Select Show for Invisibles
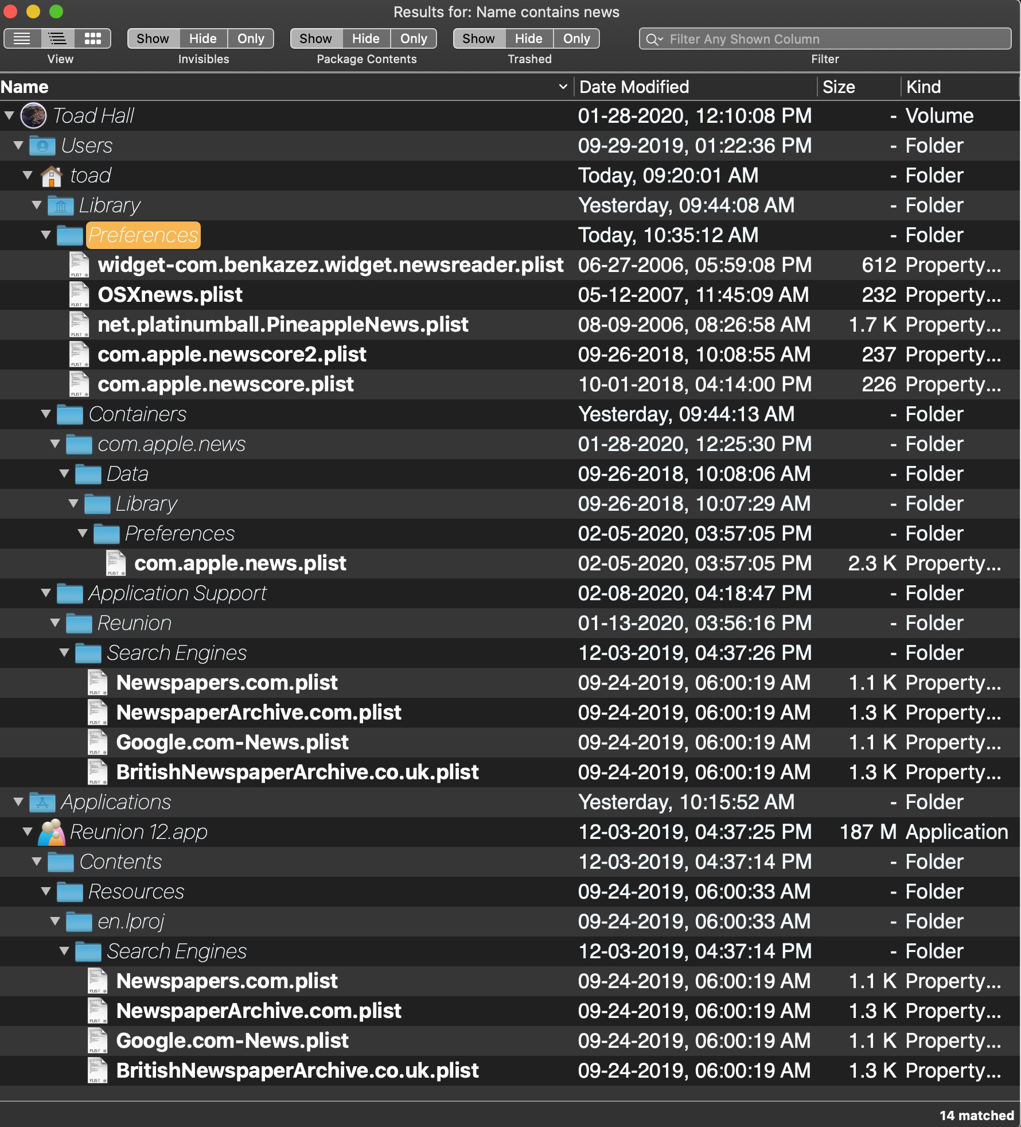The width and height of the screenshot is (1021, 1127). tap(153, 38)
